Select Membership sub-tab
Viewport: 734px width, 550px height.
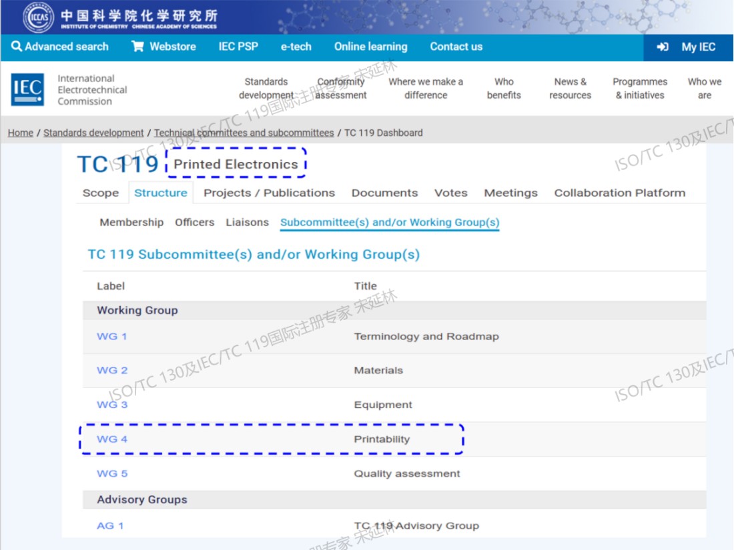pos(131,222)
